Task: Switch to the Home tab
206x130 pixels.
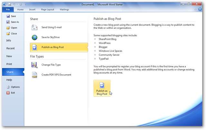Action: click(20, 10)
